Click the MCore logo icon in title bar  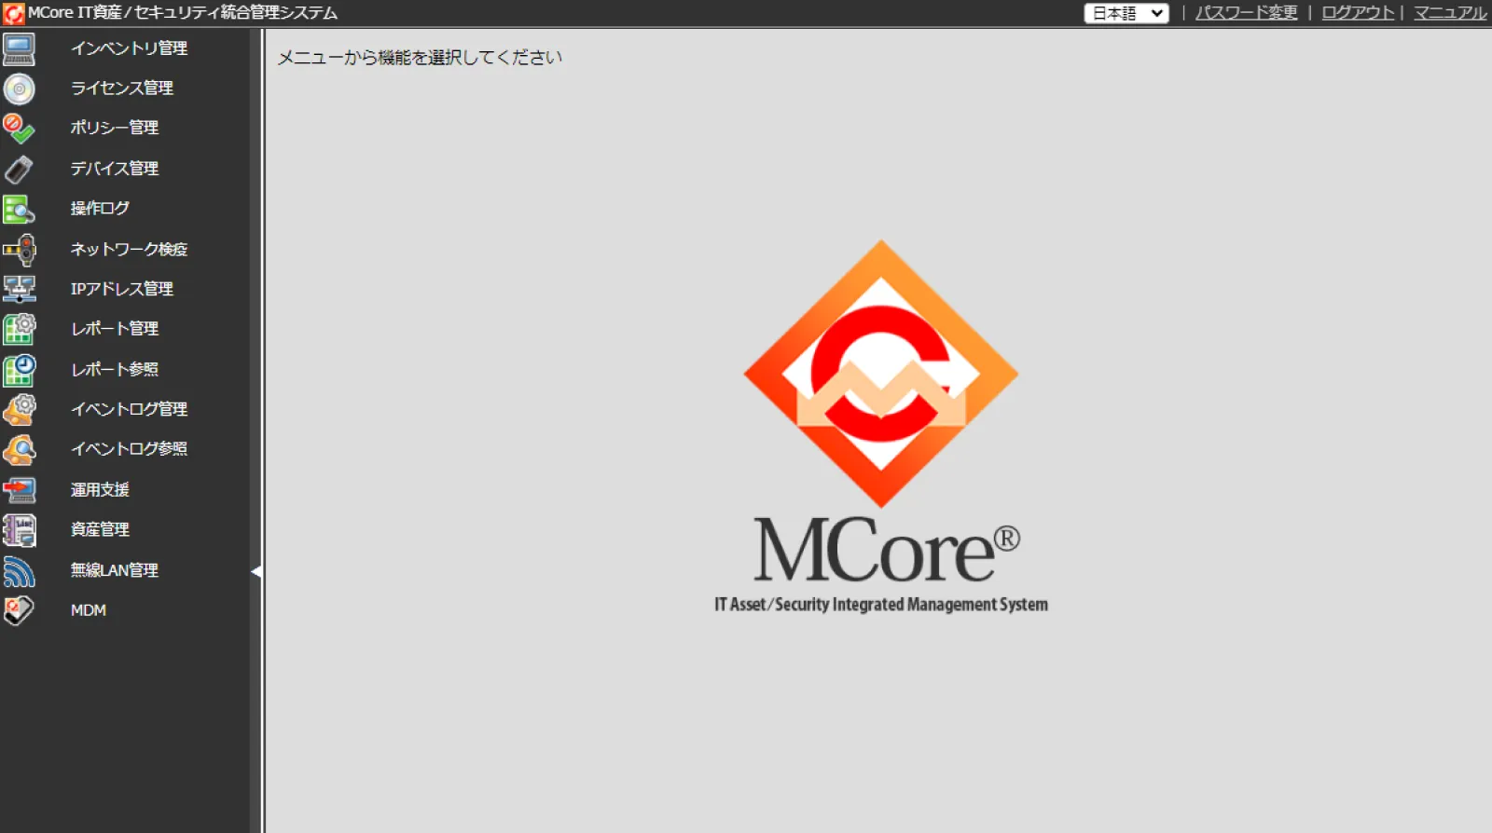coord(13,13)
